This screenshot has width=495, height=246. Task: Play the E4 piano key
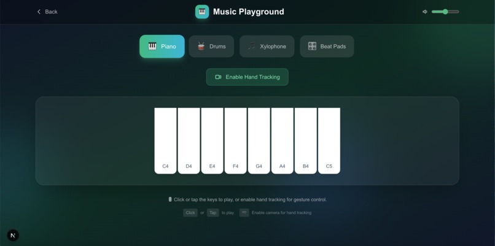[212, 140]
